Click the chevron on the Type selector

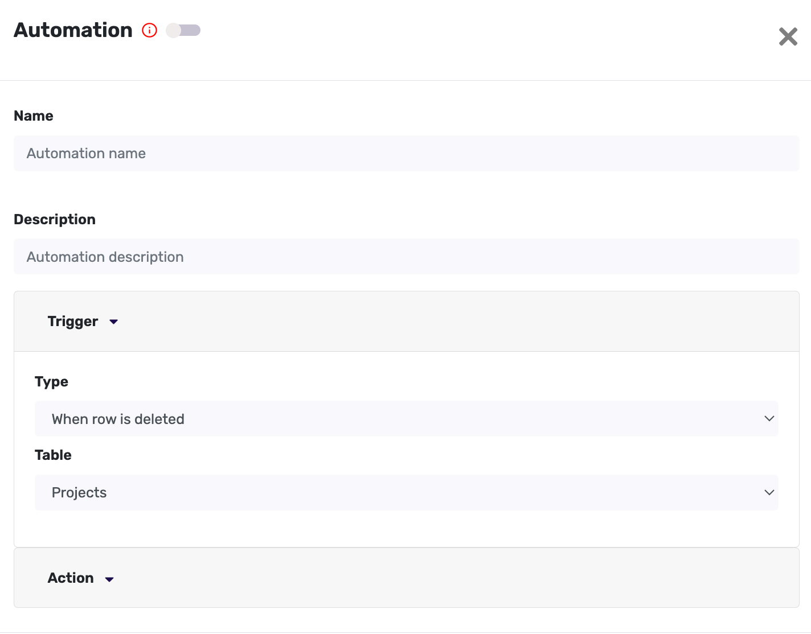769,419
